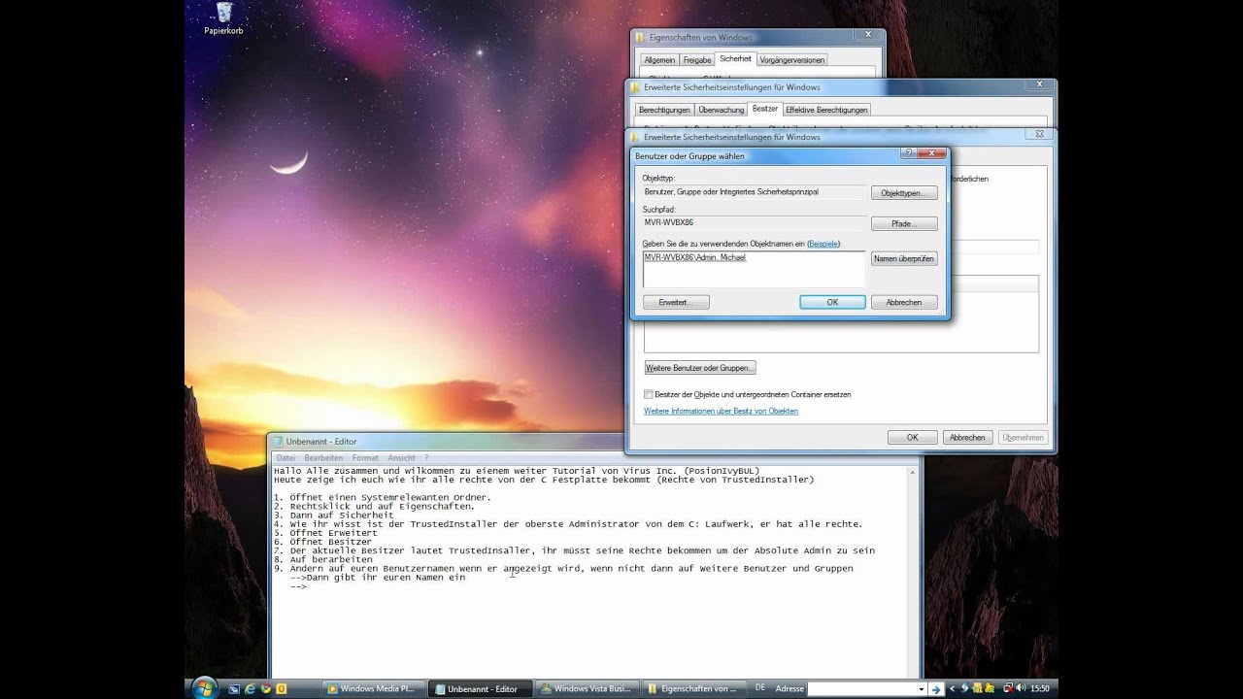Switch to the Besitzer tab
The height and width of the screenshot is (699, 1243).
765,109
